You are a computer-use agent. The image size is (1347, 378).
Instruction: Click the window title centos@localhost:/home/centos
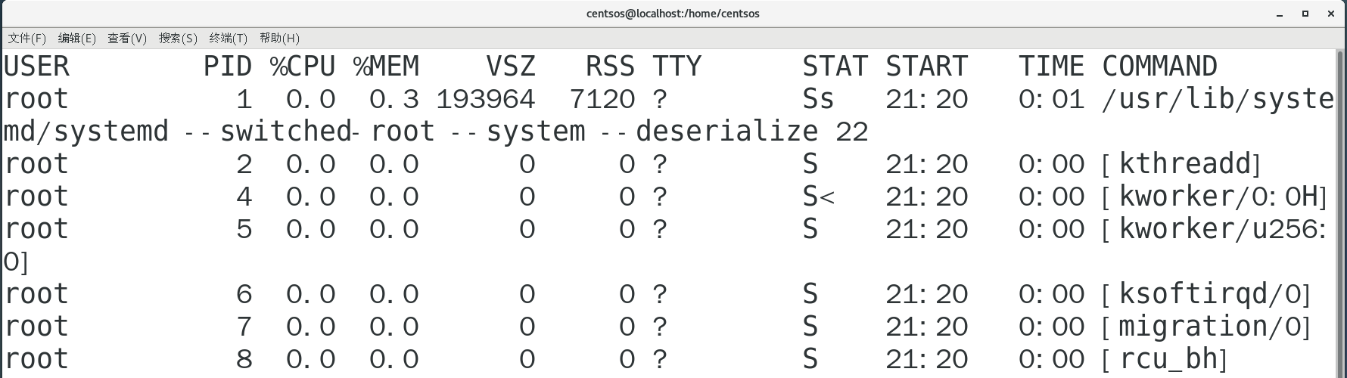pos(673,14)
